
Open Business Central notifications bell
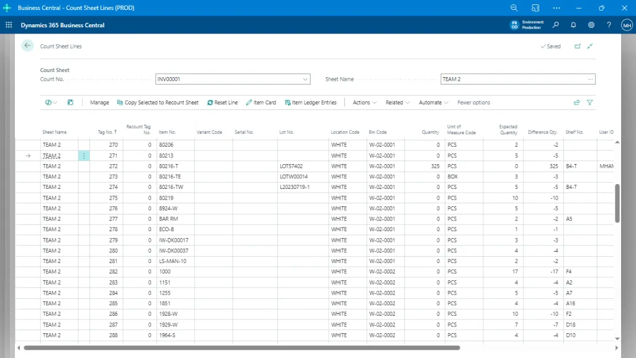coord(573,25)
